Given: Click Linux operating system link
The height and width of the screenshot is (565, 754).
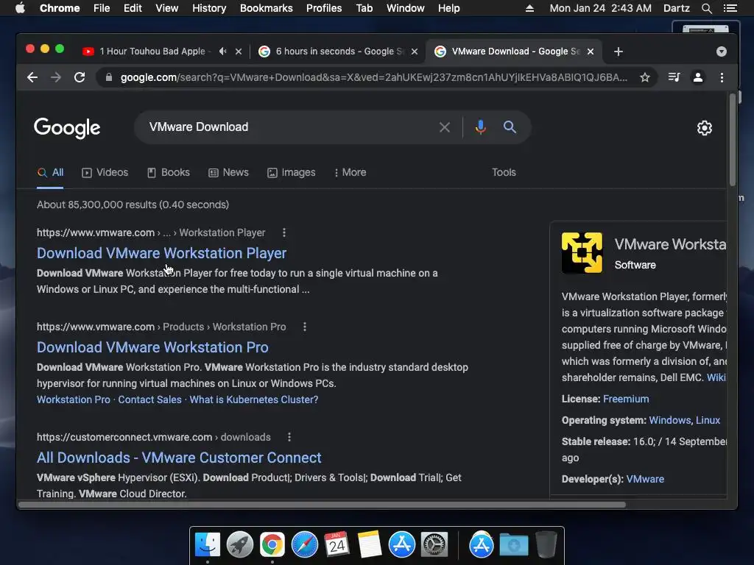Looking at the screenshot, I should 708,420.
